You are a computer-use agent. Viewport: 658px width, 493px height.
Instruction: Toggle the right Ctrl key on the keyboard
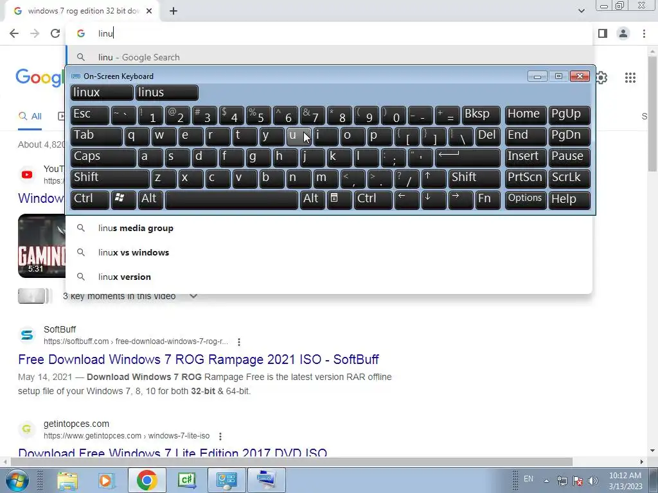[x=373, y=200]
